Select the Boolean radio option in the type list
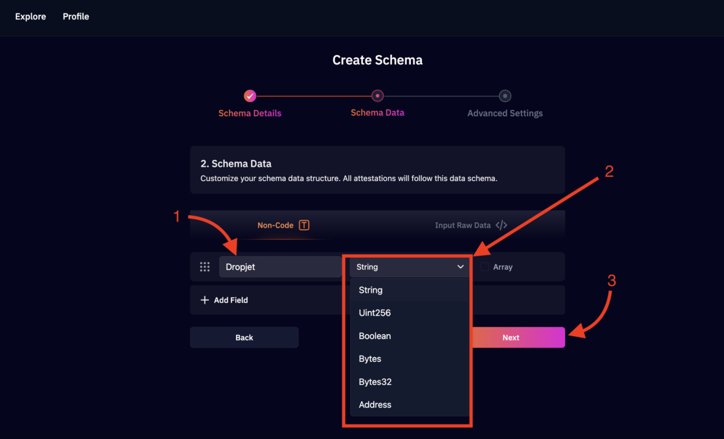This screenshot has height=439, width=724. click(375, 336)
